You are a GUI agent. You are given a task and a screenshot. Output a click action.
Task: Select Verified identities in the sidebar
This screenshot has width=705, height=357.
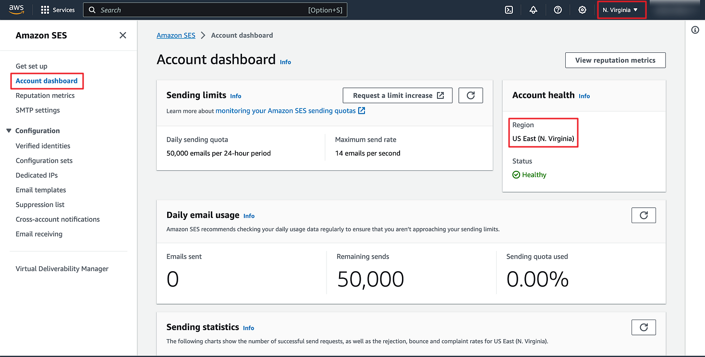pyautogui.click(x=43, y=146)
